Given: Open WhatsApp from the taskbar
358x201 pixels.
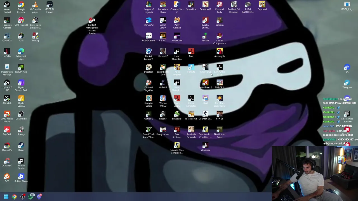Looking at the screenshot, I should click(31, 197).
